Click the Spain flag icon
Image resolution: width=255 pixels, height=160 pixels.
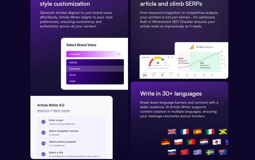(197, 132)
